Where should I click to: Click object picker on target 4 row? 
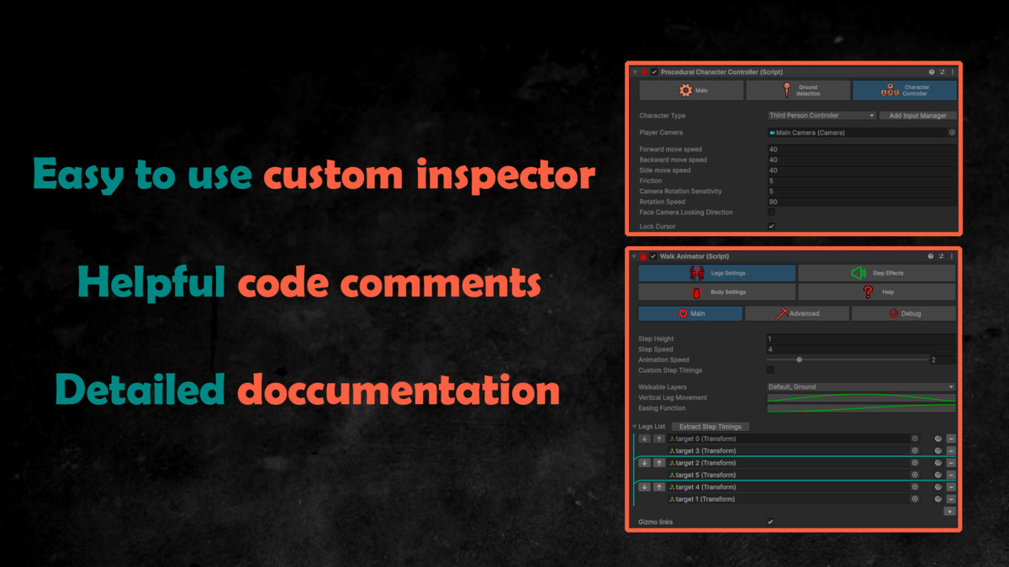point(915,487)
